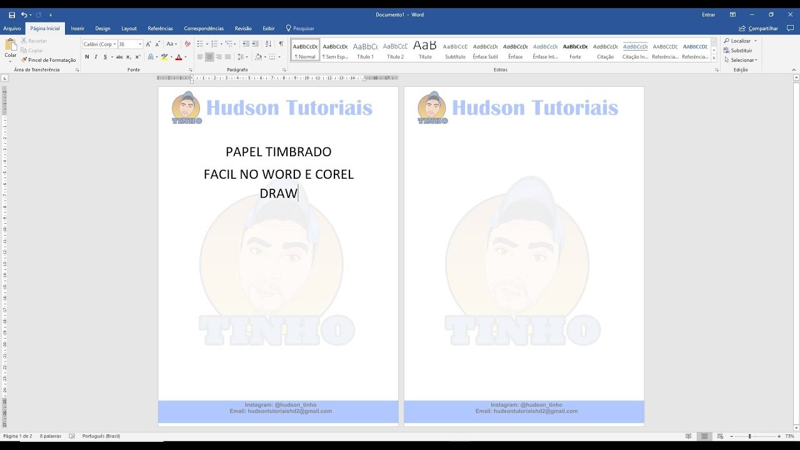
Task: Click Entrar to sign in
Action: coord(708,14)
